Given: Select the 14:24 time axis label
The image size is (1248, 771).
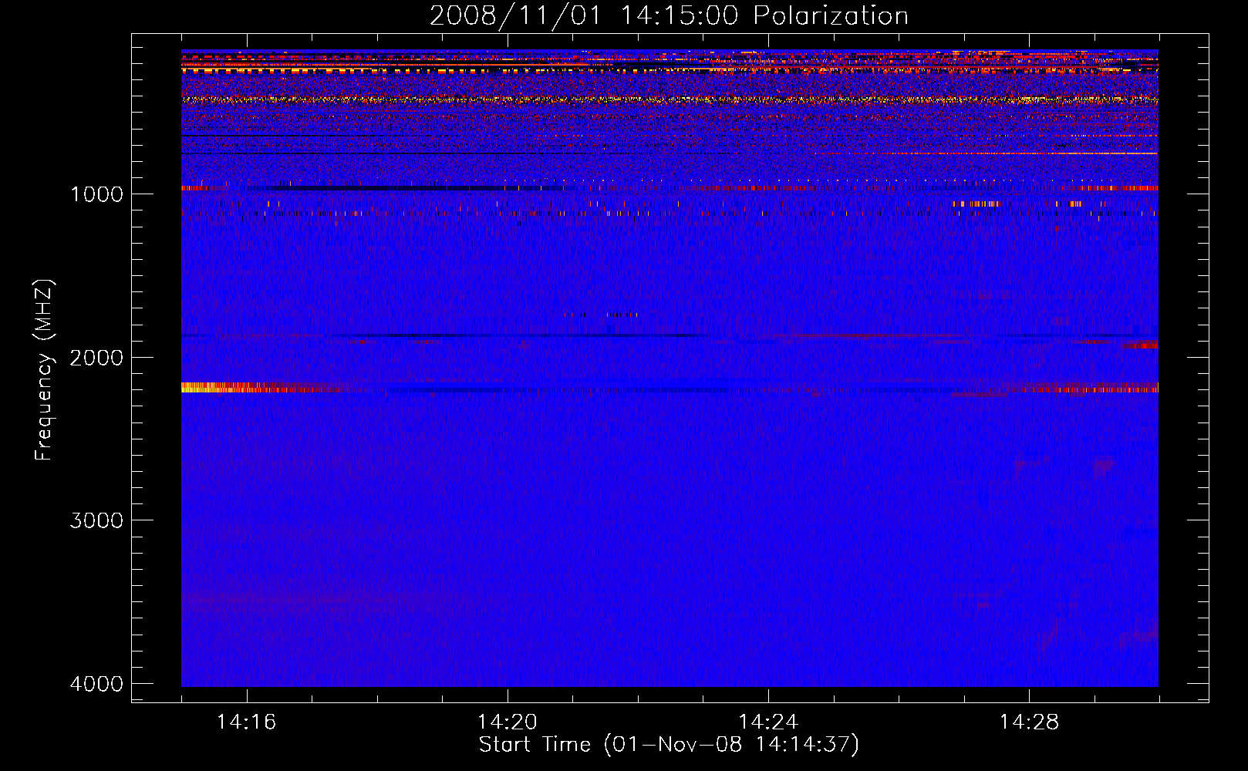Looking at the screenshot, I should click(x=768, y=722).
